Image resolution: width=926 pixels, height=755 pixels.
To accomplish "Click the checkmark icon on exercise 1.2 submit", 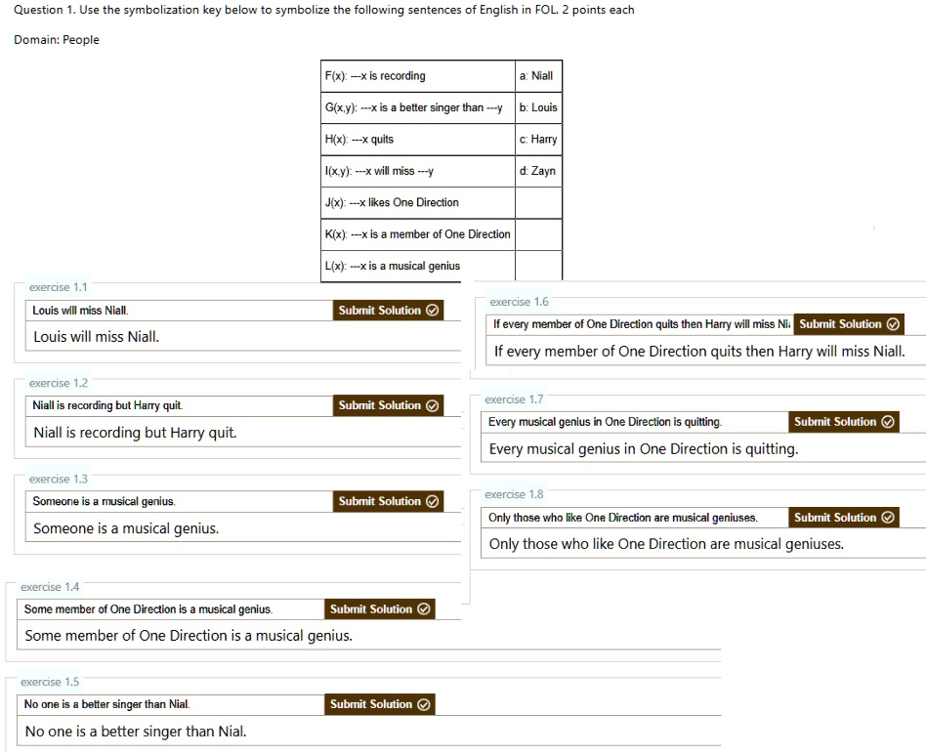I will 434,405.
